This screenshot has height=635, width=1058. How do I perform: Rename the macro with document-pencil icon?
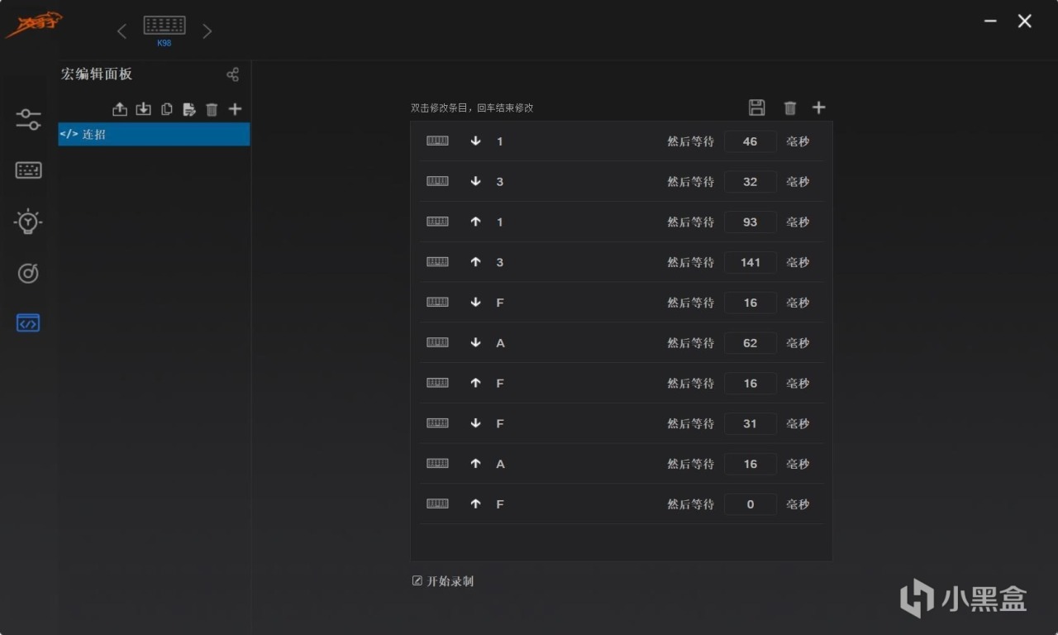click(x=188, y=109)
